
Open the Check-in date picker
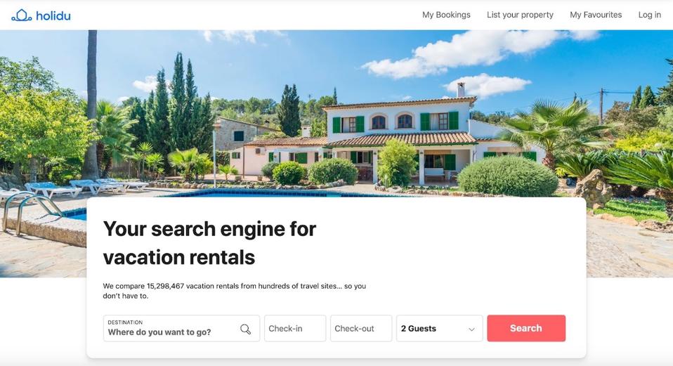[x=295, y=328]
